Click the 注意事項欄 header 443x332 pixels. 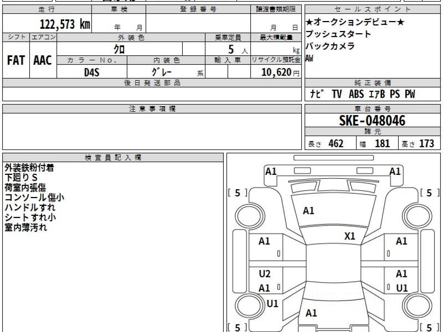click(152, 109)
